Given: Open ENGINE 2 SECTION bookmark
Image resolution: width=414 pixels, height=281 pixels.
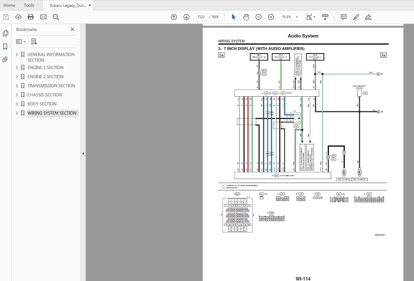Looking at the screenshot, I should (x=45, y=77).
